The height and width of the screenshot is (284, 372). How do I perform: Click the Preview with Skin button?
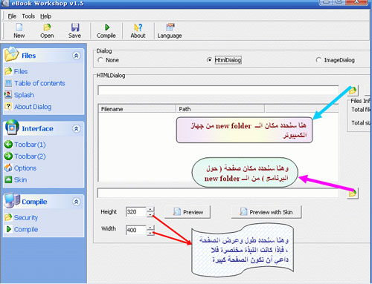[266, 212]
